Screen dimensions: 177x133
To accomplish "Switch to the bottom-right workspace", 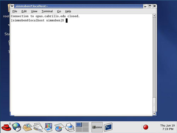I will tap(86, 129).
